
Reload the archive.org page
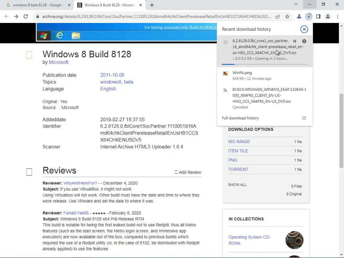click(x=26, y=16)
